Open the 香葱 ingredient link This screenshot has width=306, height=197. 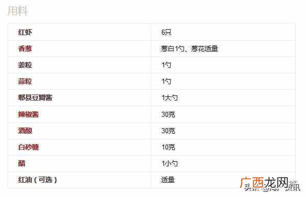pyautogui.click(x=25, y=48)
